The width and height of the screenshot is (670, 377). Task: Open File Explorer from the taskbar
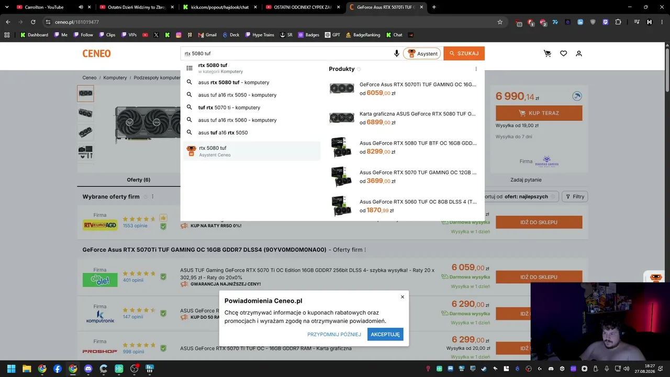[27, 369]
